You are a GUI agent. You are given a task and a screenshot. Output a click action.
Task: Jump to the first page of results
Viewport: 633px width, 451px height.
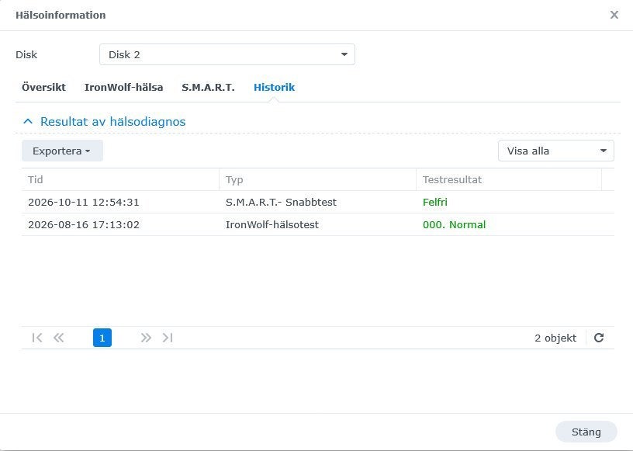click(x=36, y=338)
